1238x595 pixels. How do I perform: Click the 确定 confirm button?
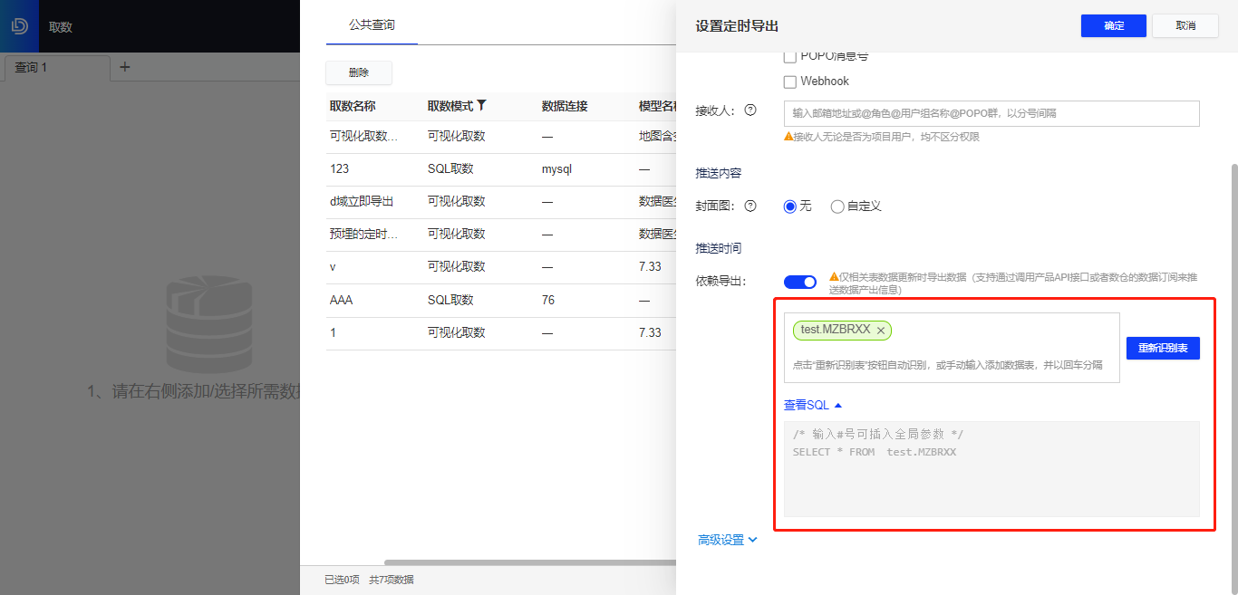pos(1113,25)
